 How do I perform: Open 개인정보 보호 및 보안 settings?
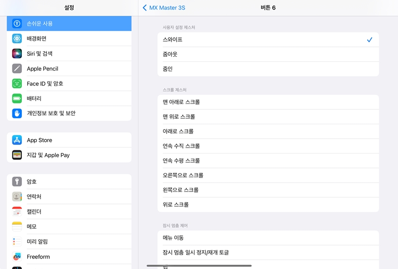[x=69, y=113]
